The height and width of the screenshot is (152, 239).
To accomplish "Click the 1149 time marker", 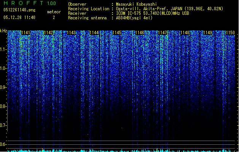I will click(x=208, y=33).
